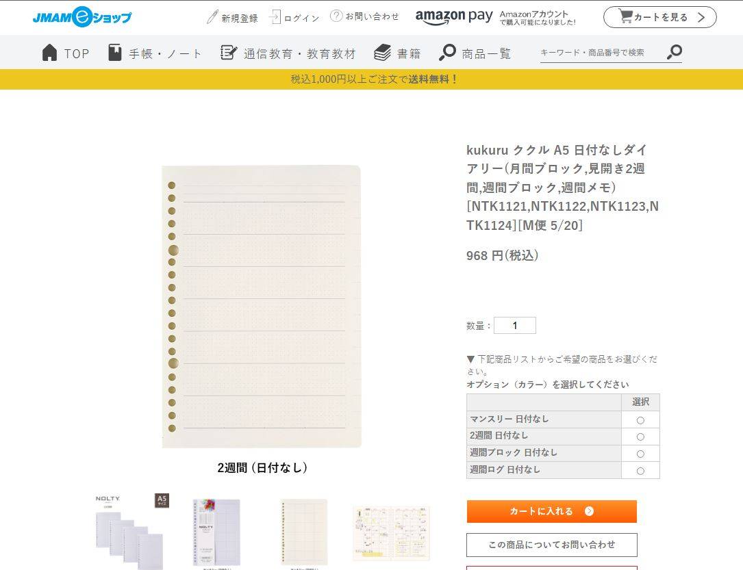Select the 2週間 日付なし radio option
The height and width of the screenshot is (570, 743).
coord(640,437)
